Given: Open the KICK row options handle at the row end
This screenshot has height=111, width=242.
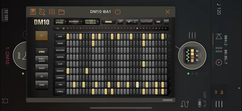Looking at the screenshot, I should (169, 36).
